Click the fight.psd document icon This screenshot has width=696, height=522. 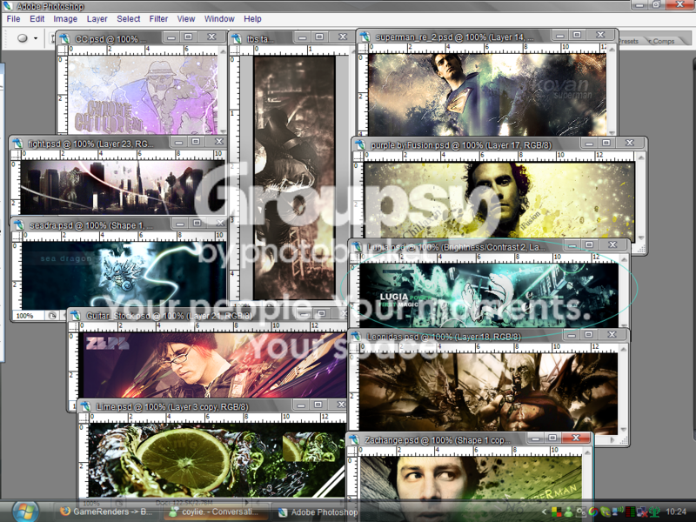(17, 144)
